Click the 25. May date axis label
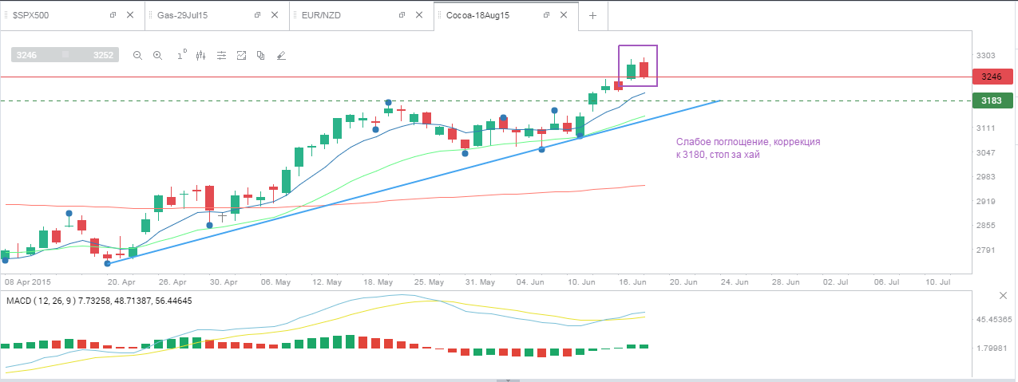 pyautogui.click(x=429, y=282)
